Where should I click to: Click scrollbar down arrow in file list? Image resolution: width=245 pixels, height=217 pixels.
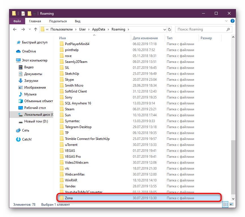pyautogui.click(x=233, y=199)
